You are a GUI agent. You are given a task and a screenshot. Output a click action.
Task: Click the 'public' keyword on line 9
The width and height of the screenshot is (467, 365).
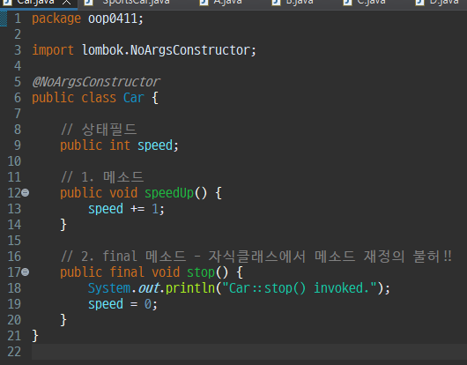[x=81, y=145]
